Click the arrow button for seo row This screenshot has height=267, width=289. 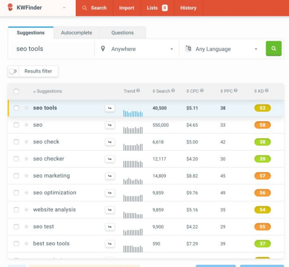pyautogui.click(x=110, y=125)
